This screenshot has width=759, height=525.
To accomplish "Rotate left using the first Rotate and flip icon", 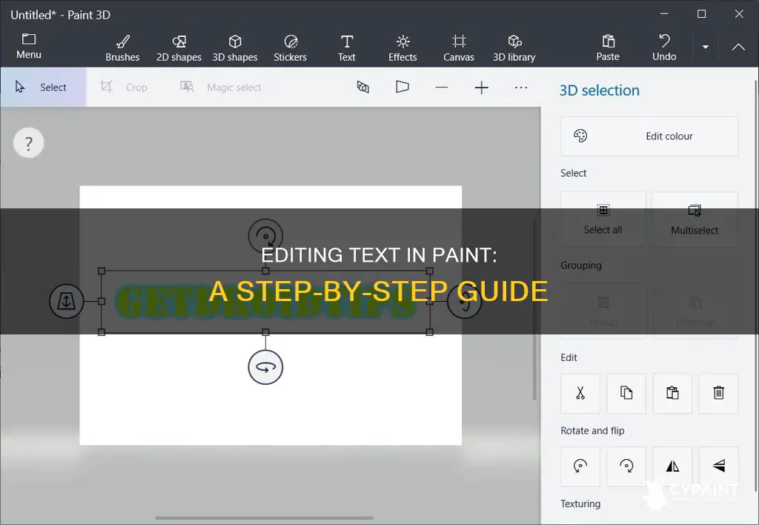I will coord(580,466).
